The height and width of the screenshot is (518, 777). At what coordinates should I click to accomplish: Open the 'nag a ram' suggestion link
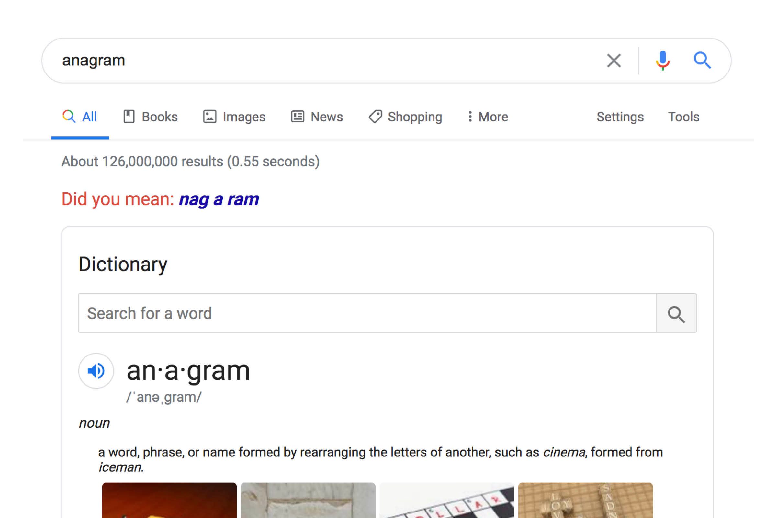[219, 199]
